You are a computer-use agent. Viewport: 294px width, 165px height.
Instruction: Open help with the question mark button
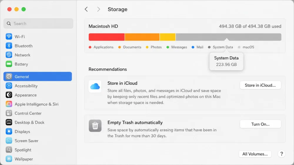pyautogui.click(x=281, y=154)
